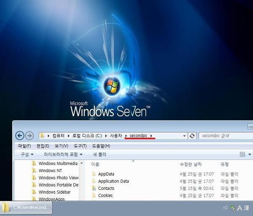The width and height of the screenshot is (253, 216).
Task: Click Contacts date 5월 15일 목 00:41
Action: click(x=196, y=188)
